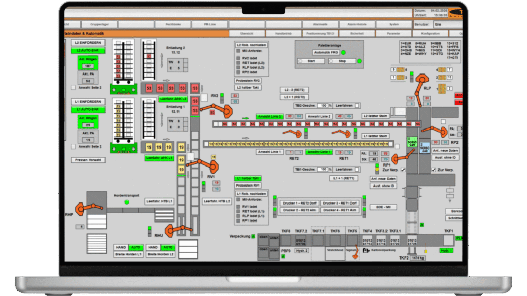Click the Breite Horden L1 button
The height and width of the screenshot is (296, 527).
click(x=128, y=254)
